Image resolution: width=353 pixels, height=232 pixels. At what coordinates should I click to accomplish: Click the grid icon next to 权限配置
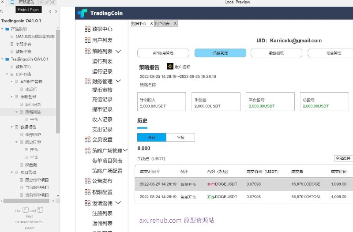tap(87, 192)
